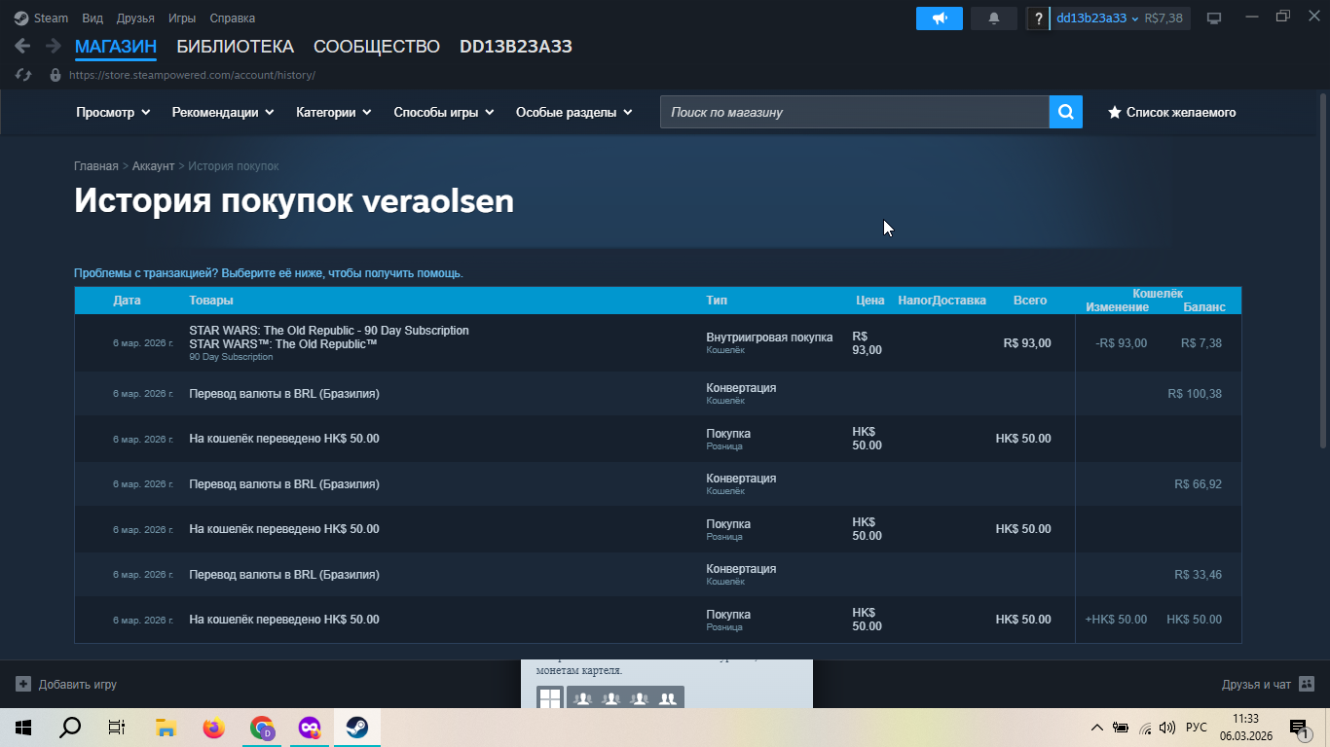Screen dimensions: 1330x747
Task: Go forward with the right arrow
Action: [x=53, y=47]
